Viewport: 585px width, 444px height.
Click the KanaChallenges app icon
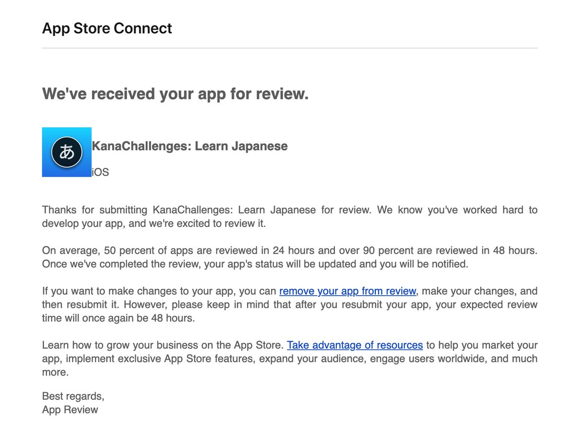tap(67, 152)
